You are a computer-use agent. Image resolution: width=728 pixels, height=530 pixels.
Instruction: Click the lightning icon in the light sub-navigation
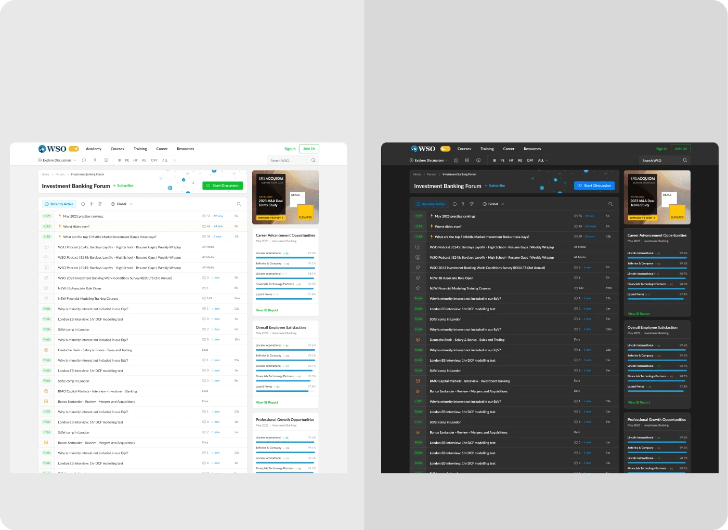coord(95,161)
